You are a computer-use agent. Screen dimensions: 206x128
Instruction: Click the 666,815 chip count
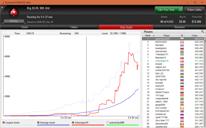click(x=199, y=39)
